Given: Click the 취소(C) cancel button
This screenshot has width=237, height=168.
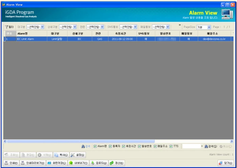Looking at the screenshot, I should (226, 146).
